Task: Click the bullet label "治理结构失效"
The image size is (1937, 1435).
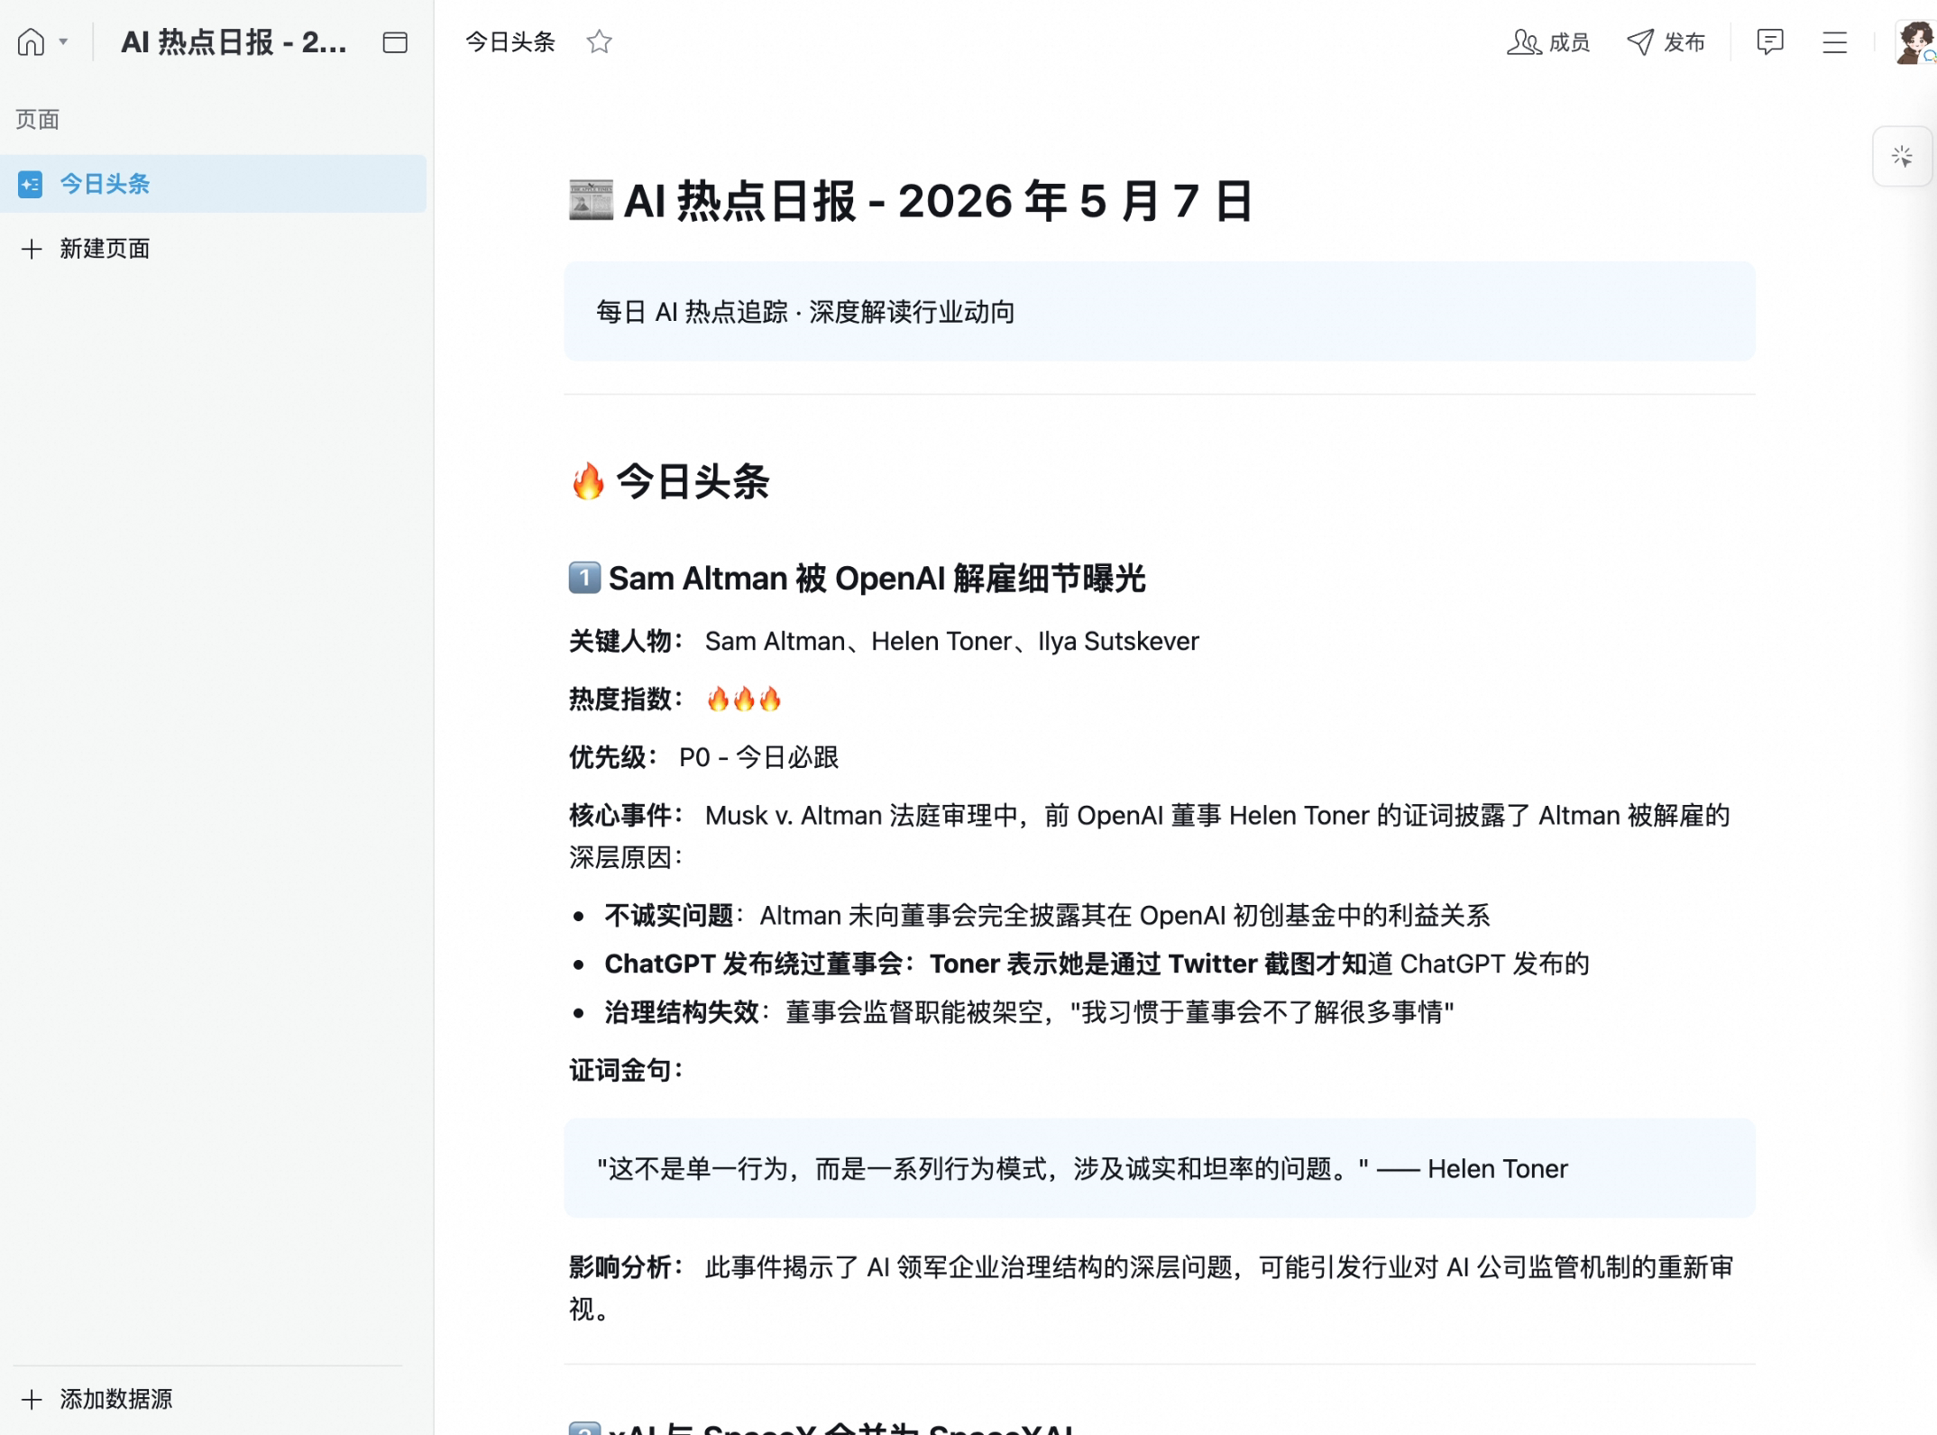Action: click(x=682, y=1012)
